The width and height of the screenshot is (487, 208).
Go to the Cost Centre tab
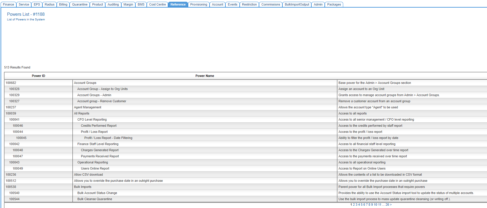point(157,4)
